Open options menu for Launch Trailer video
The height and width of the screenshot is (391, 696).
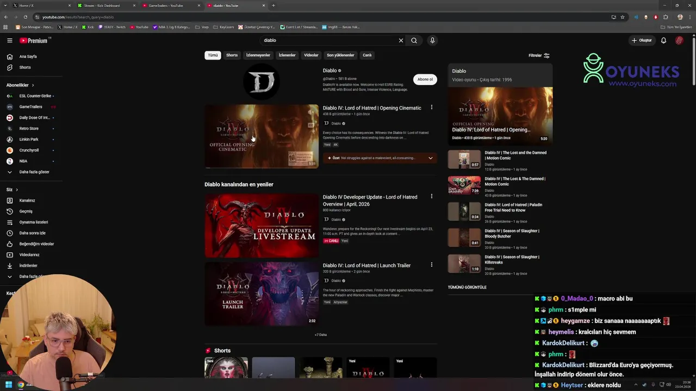coord(432,265)
